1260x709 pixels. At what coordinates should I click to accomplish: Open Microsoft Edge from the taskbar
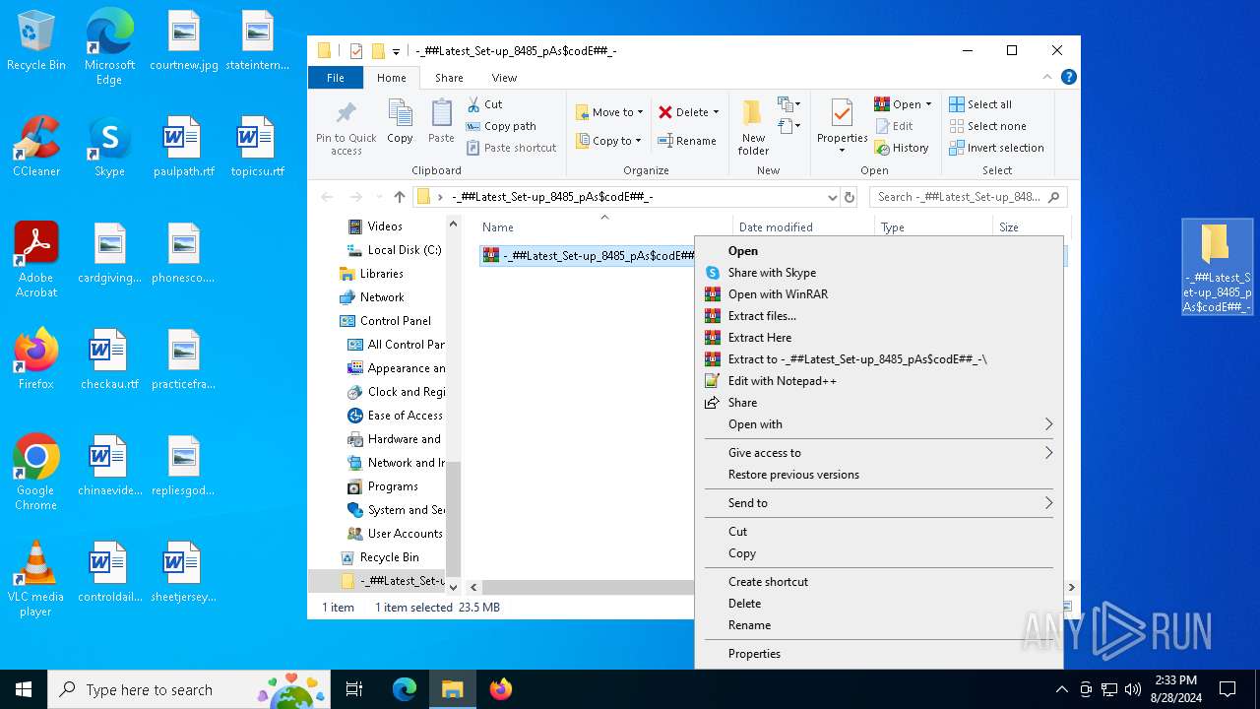(x=405, y=689)
